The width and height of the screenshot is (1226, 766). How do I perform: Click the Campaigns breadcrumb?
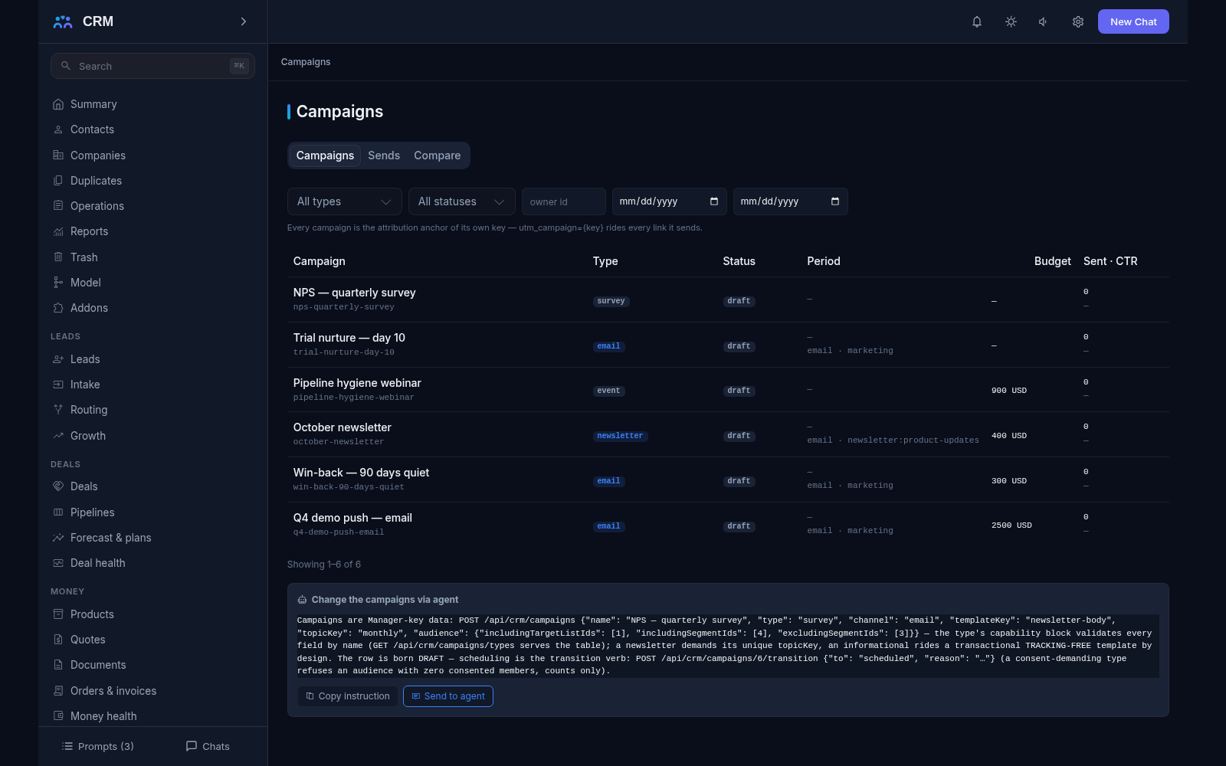[306, 62]
